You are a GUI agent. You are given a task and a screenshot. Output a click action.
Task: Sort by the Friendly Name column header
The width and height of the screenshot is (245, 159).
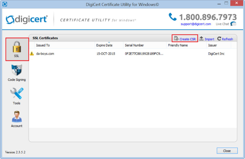[x=187, y=45]
